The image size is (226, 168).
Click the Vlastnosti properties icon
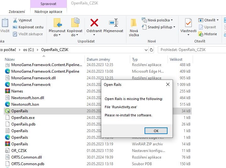click(188, 23)
